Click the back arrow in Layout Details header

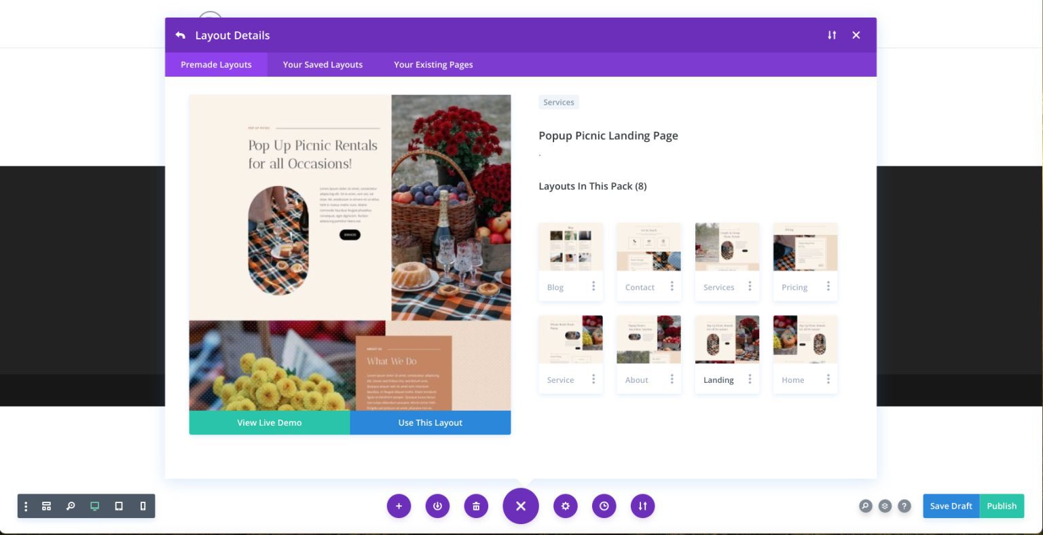pyautogui.click(x=180, y=35)
